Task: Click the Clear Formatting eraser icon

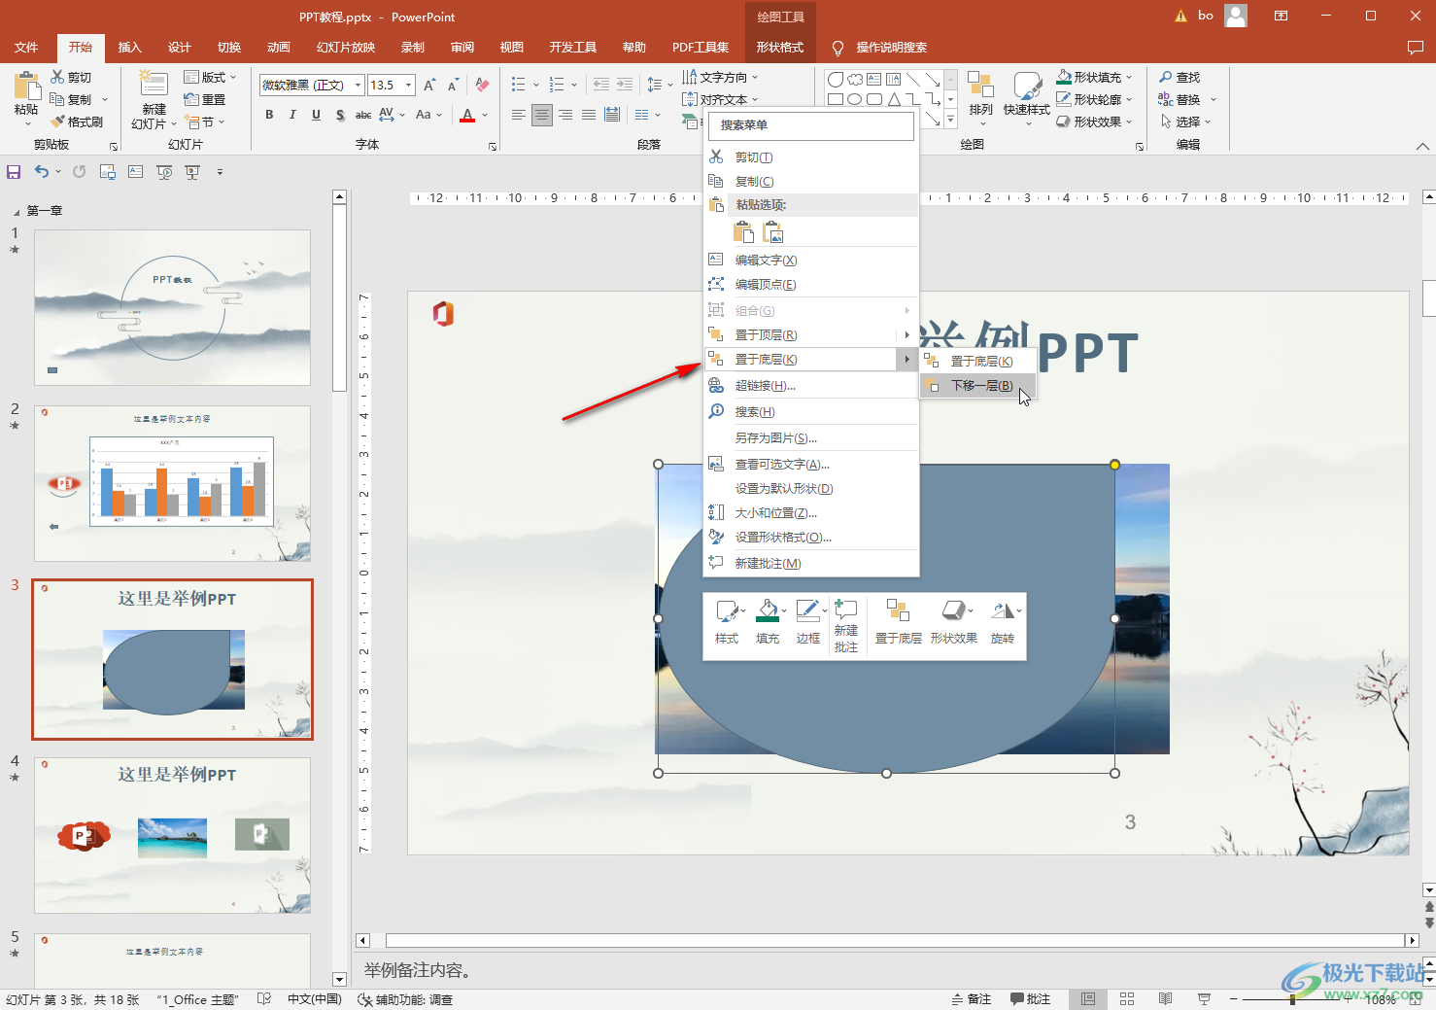Action: 482,86
